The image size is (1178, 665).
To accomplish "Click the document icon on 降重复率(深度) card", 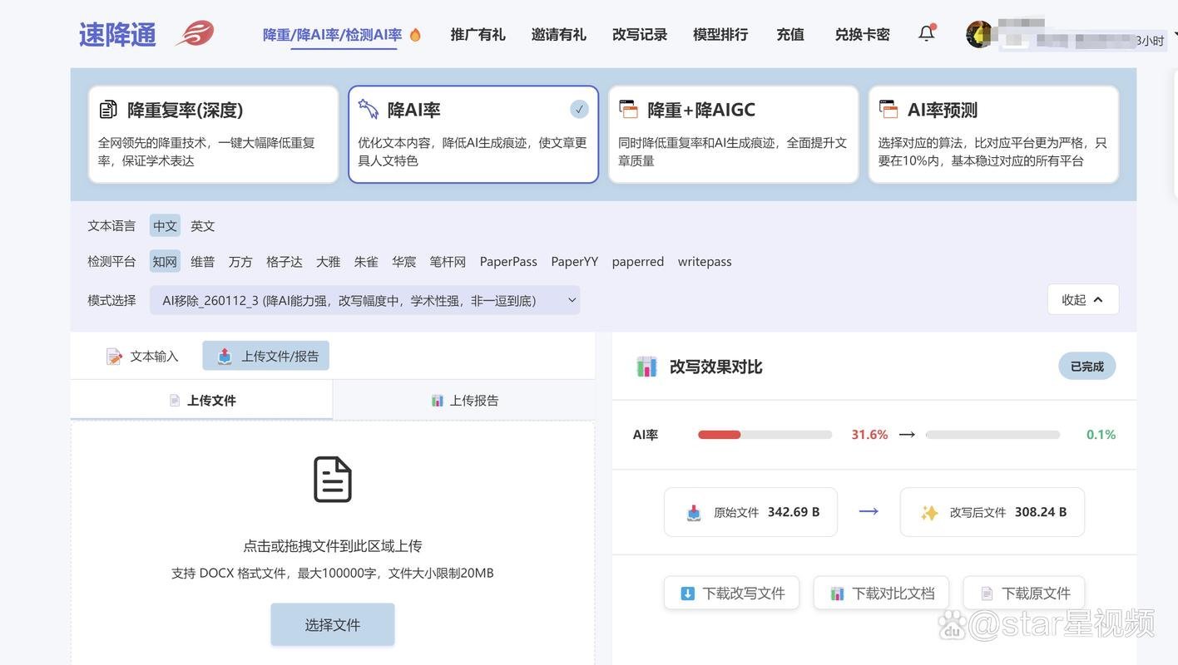I will pos(108,109).
